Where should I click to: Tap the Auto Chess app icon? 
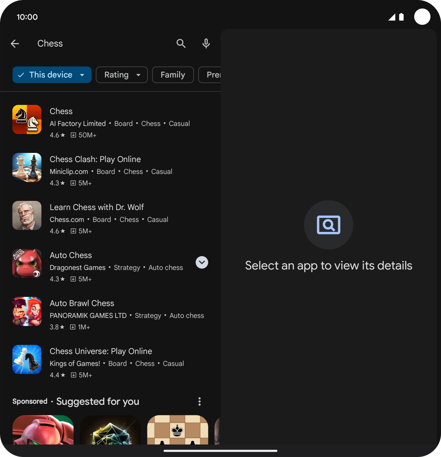[27, 263]
